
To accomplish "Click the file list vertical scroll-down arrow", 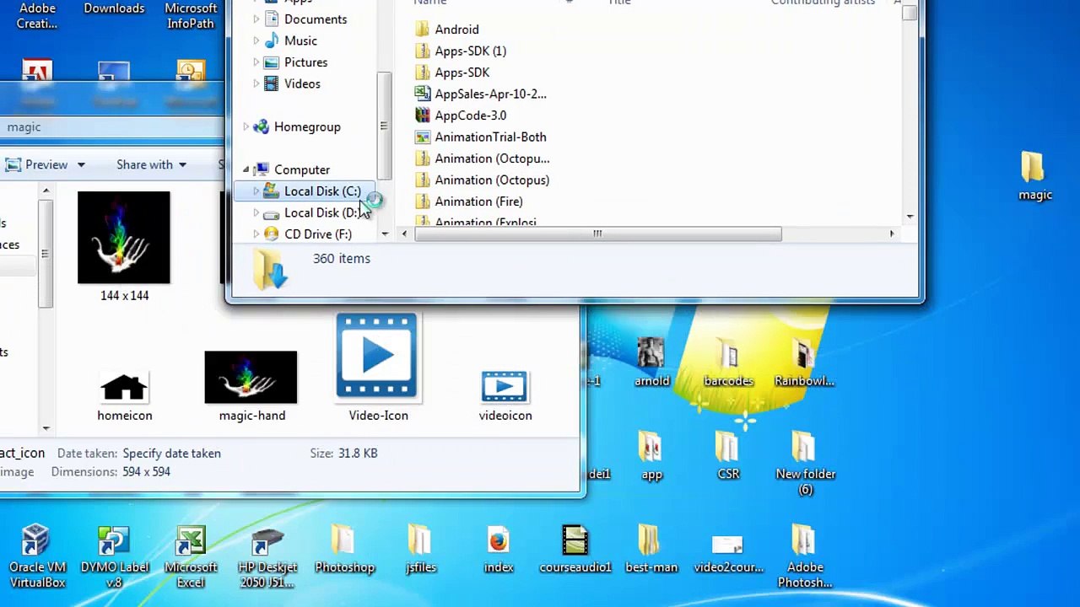I will click(x=910, y=217).
